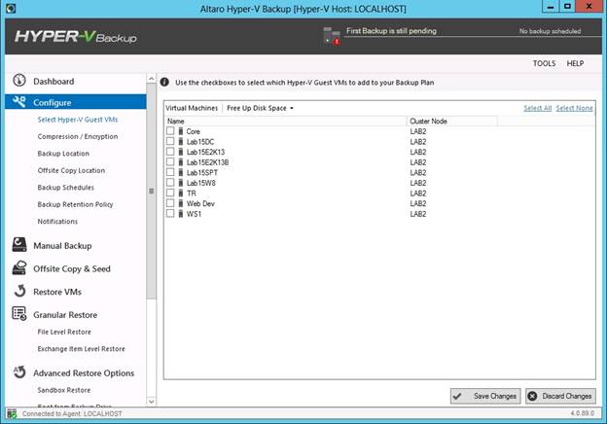Check the WS1 VM checkbox

tap(170, 213)
